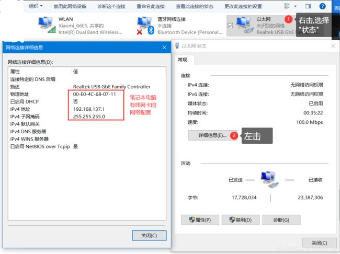Click the speed value 100.0 Mbps

310,122
